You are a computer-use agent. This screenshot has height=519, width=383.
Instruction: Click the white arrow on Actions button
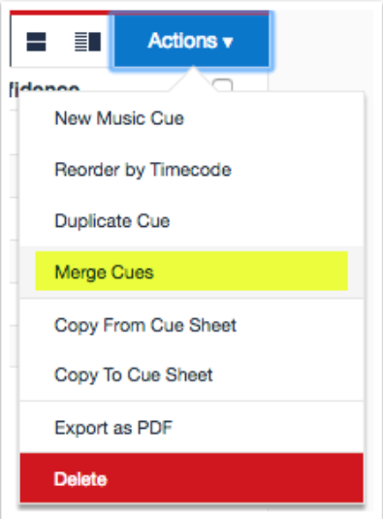tap(228, 42)
